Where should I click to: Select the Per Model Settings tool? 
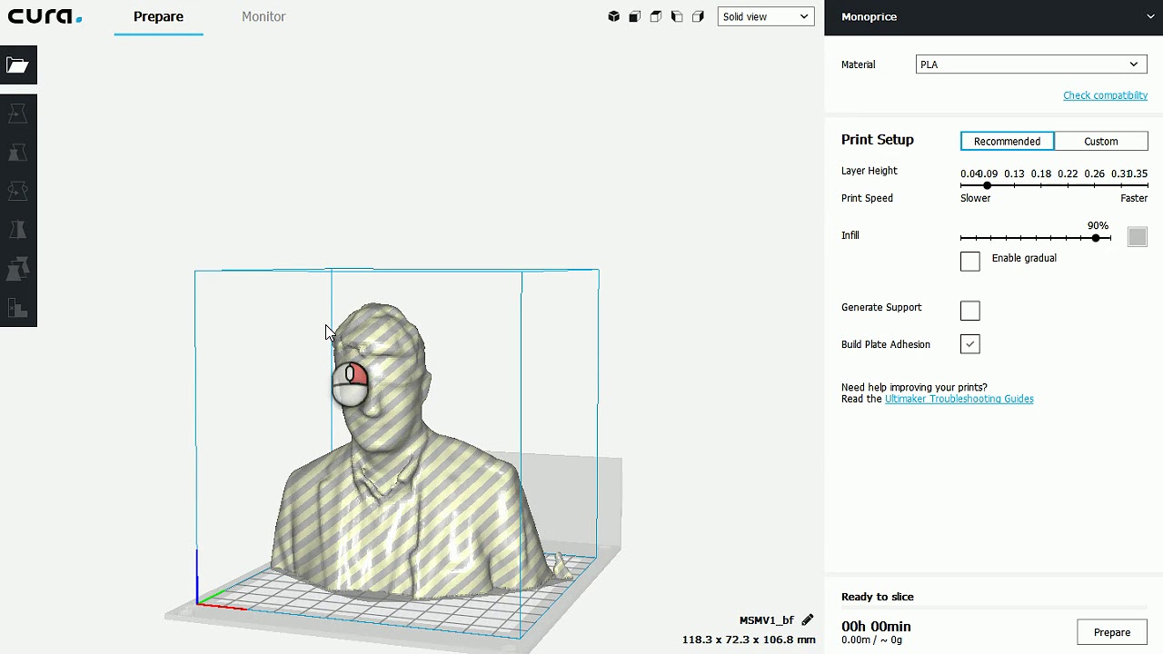pyautogui.click(x=18, y=270)
